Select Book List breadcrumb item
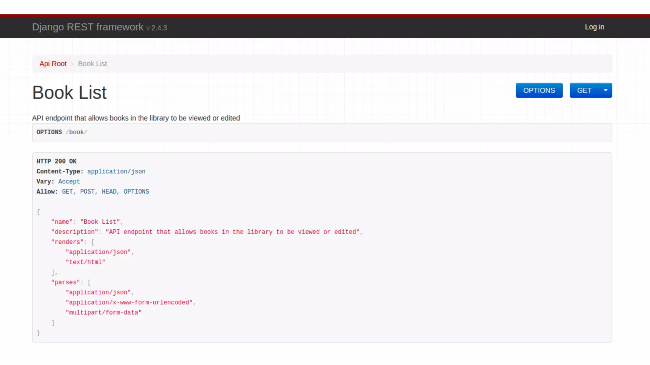This screenshot has height=365, width=650. point(92,64)
